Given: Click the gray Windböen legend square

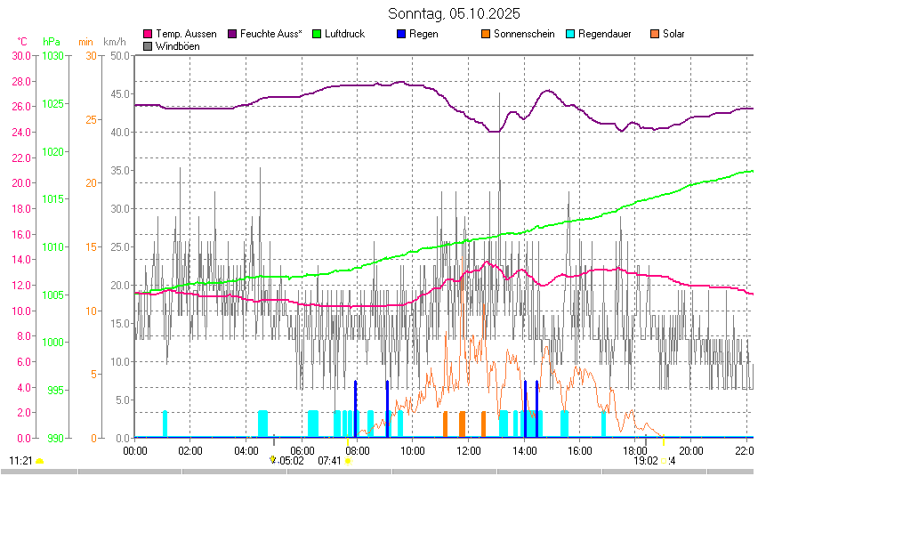Looking at the screenshot, I should click(148, 45).
